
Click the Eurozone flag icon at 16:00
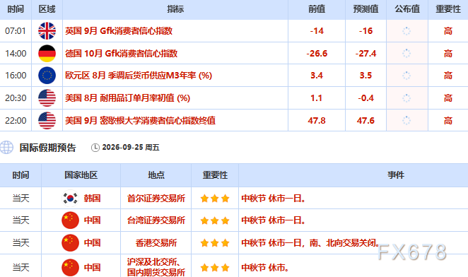click(x=47, y=76)
